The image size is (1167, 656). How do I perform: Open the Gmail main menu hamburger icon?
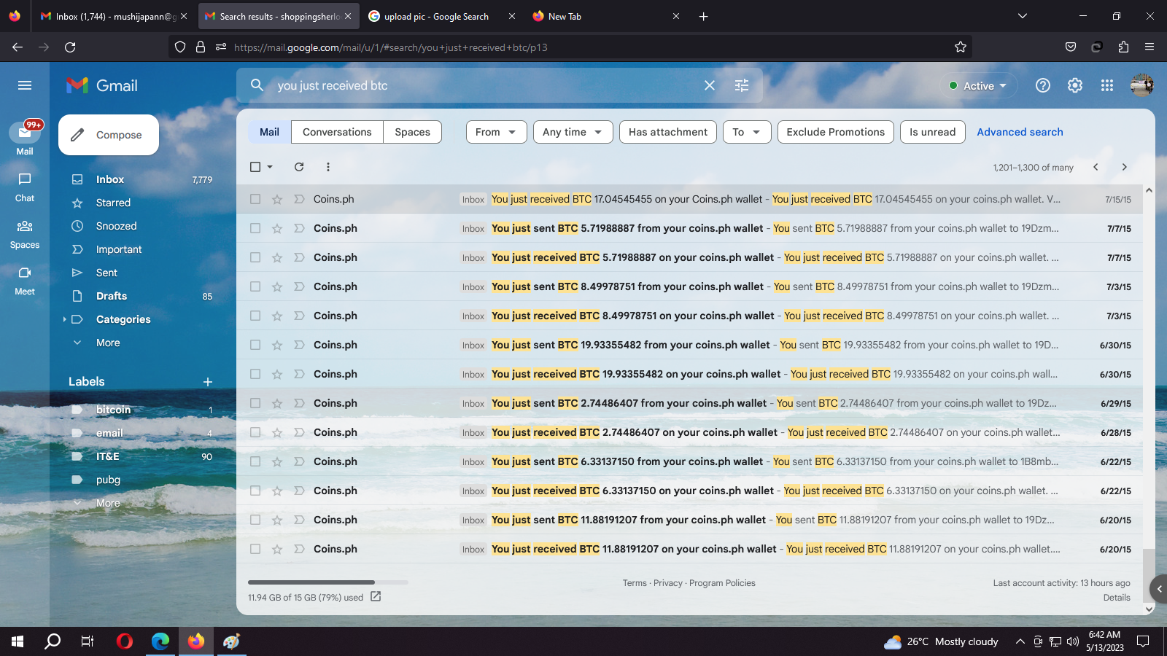[x=25, y=85]
